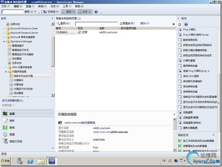222x167 pixels.
Task: Expand the APM 代理详细信息 folder
Action: (x=6, y=67)
